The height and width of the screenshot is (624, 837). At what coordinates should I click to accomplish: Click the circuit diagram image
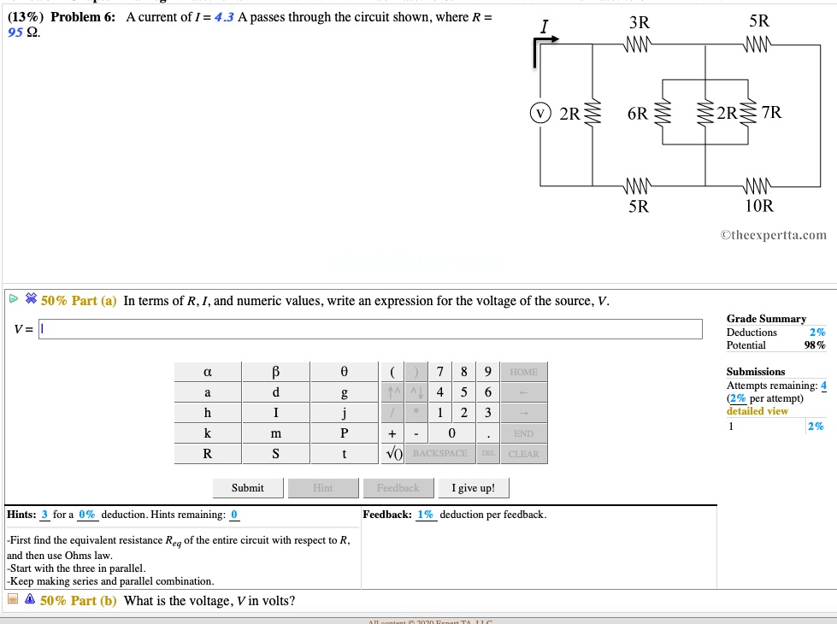[678, 127]
